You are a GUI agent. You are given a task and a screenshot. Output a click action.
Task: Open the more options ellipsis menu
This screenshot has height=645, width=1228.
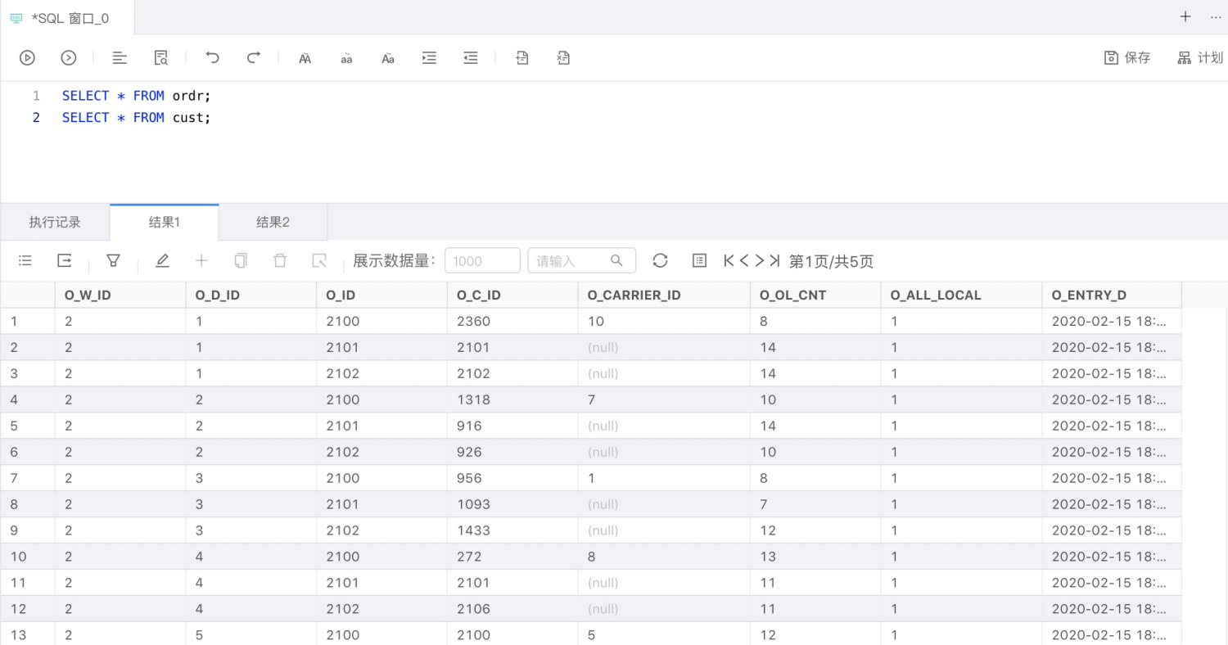pyautogui.click(x=1215, y=17)
